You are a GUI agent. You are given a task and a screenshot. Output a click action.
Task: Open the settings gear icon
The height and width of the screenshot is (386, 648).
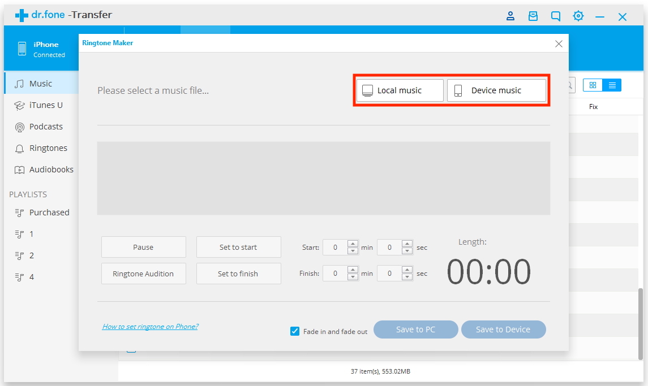tap(578, 16)
